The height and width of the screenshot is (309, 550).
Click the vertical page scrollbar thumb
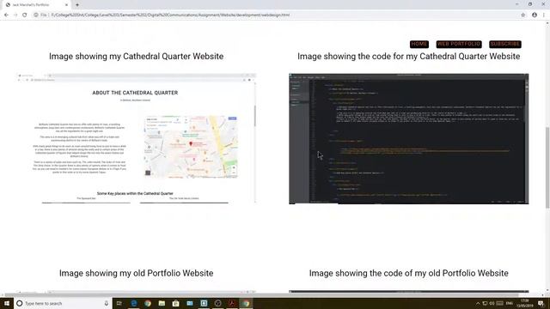(x=547, y=167)
